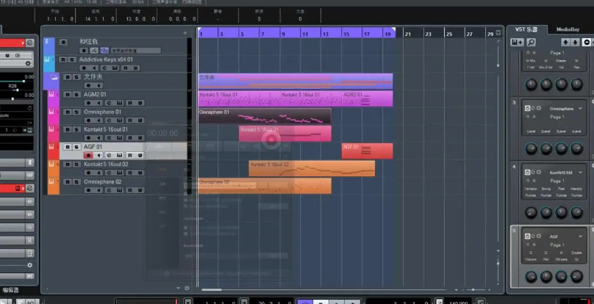Viewport: 594px width, 304px height.
Task: Click first Omnisphere quick control knob (1Level)
Action: [x=531, y=149]
